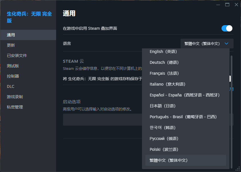
Task: Minimize the properties window
Action: pyautogui.click(x=218, y=5)
